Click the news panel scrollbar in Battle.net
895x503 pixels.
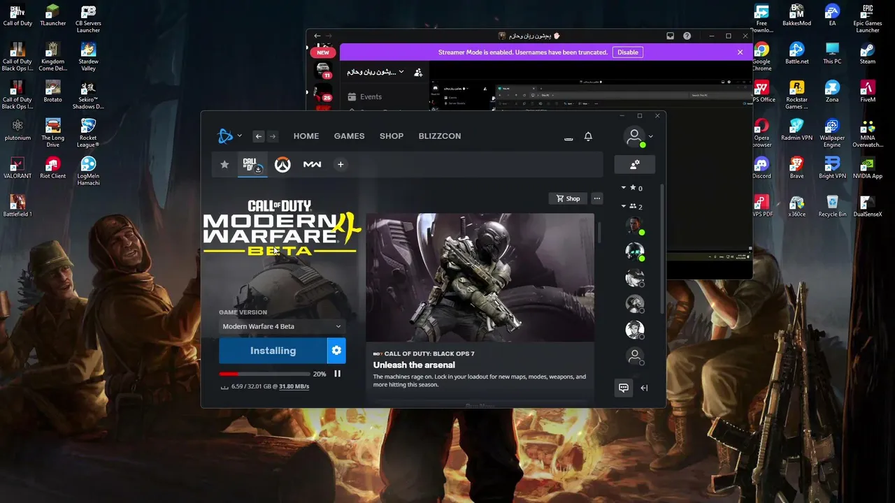pos(599,234)
